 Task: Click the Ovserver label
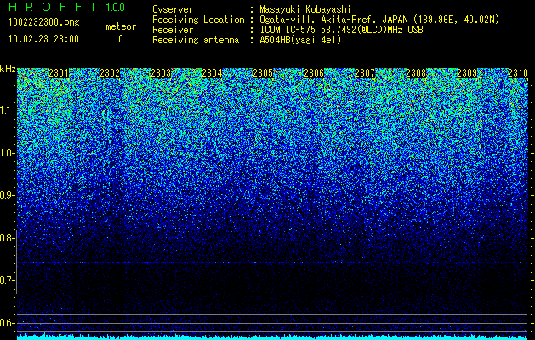click(173, 10)
